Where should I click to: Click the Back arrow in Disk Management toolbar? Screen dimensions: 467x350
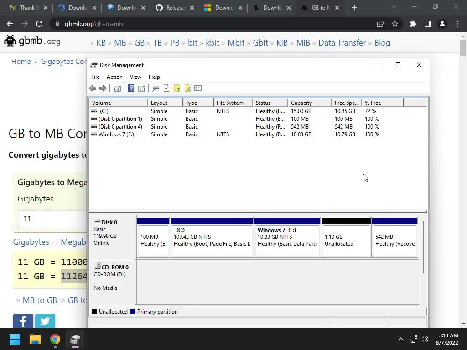[93, 88]
